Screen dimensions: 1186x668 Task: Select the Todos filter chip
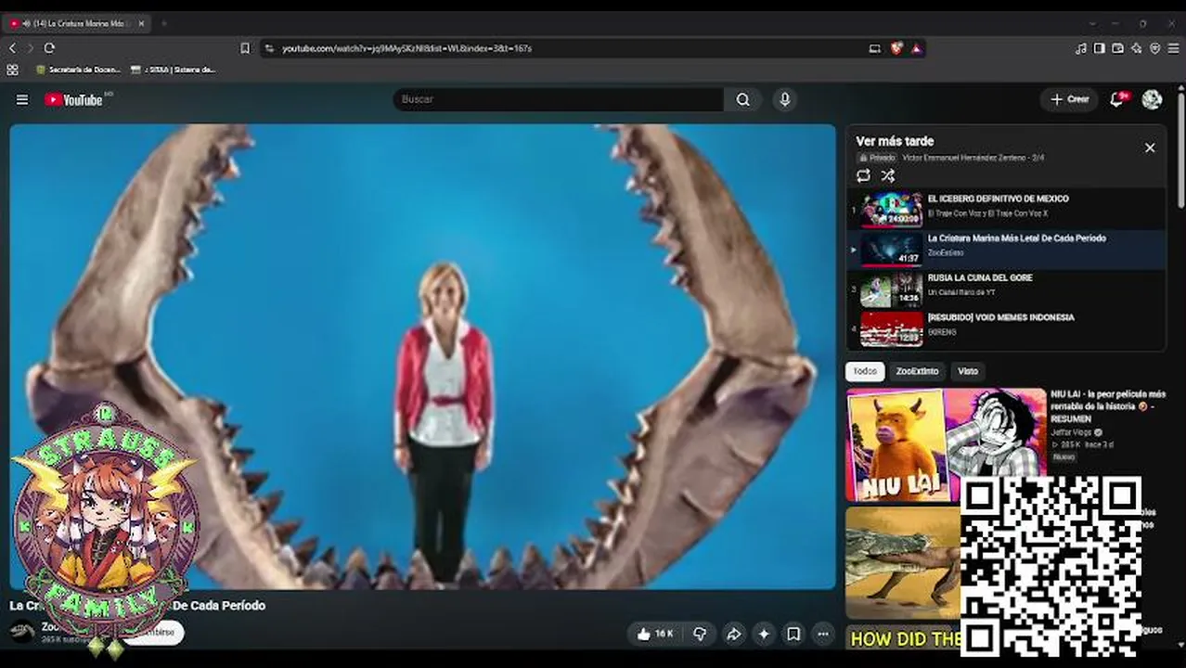[x=864, y=371]
